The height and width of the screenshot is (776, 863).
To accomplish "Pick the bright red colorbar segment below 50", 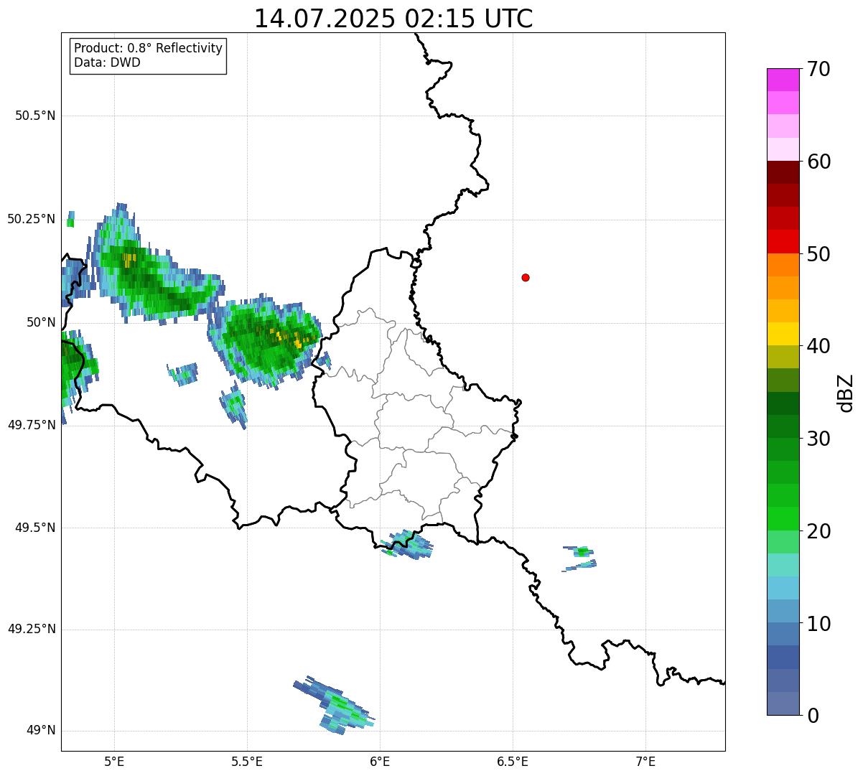I will tap(783, 242).
